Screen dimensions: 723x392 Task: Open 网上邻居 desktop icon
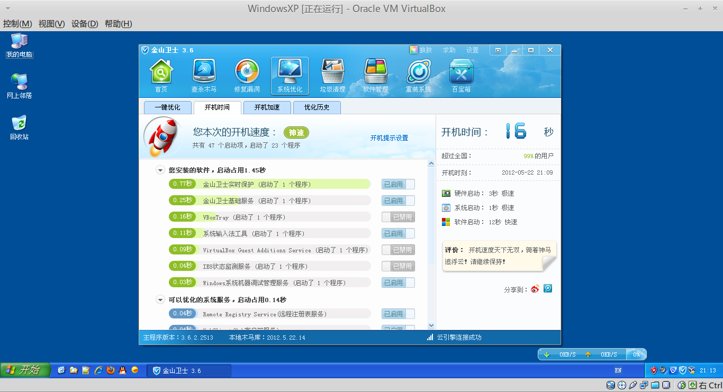click(x=20, y=86)
